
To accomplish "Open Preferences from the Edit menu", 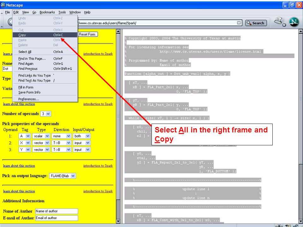I will tap(45, 99).
